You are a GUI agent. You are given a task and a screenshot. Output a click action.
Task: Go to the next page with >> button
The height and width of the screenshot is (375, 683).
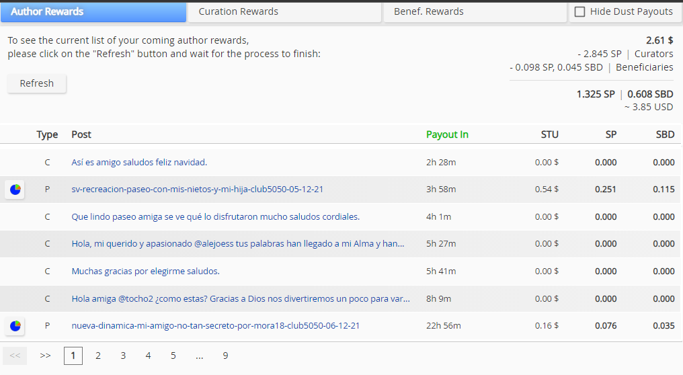45,356
